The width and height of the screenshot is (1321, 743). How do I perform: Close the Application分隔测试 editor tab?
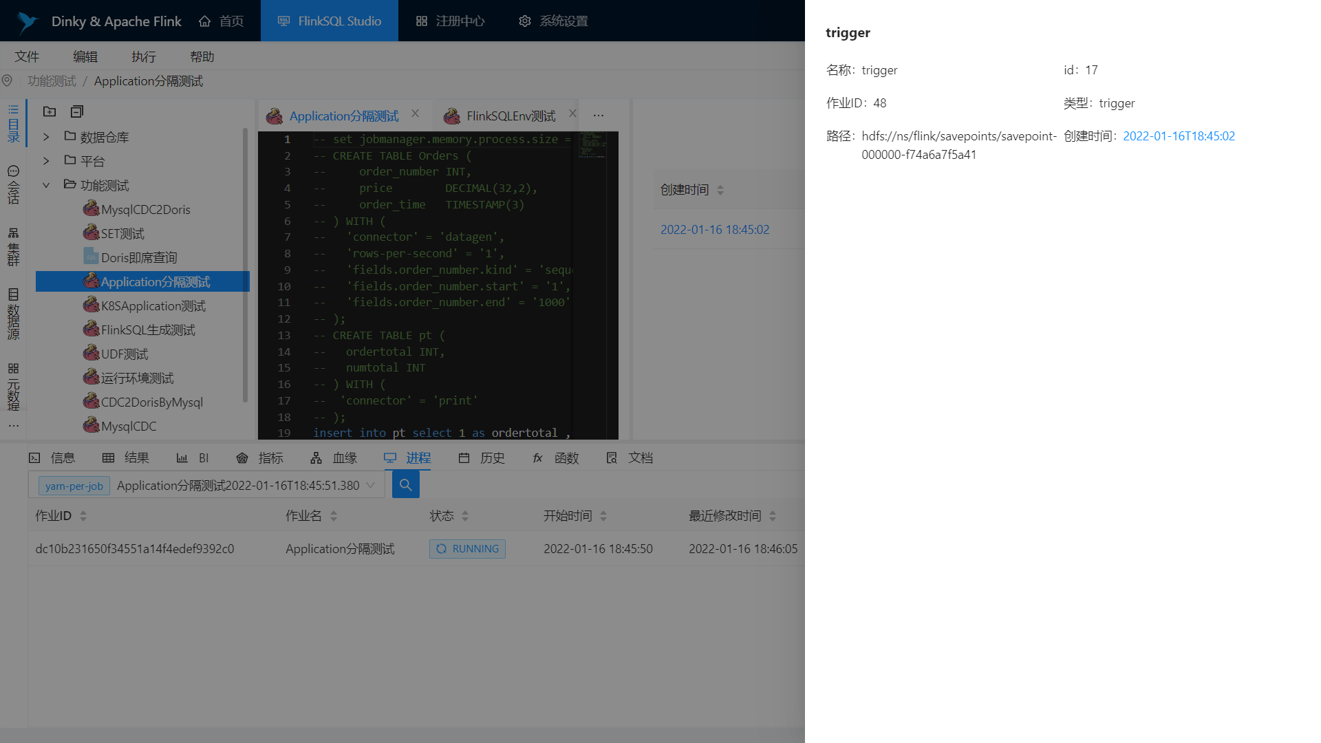click(x=415, y=114)
